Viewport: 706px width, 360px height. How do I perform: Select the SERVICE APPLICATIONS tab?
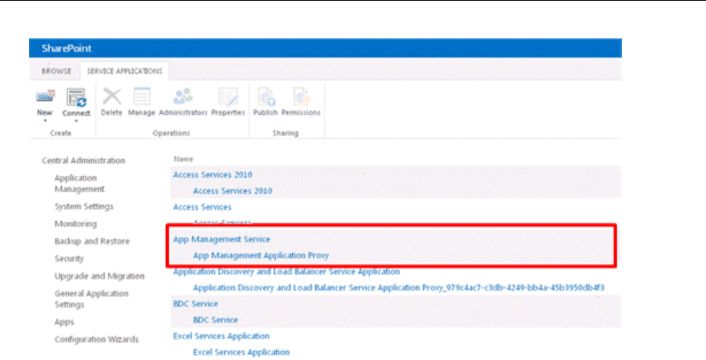pyautogui.click(x=125, y=71)
